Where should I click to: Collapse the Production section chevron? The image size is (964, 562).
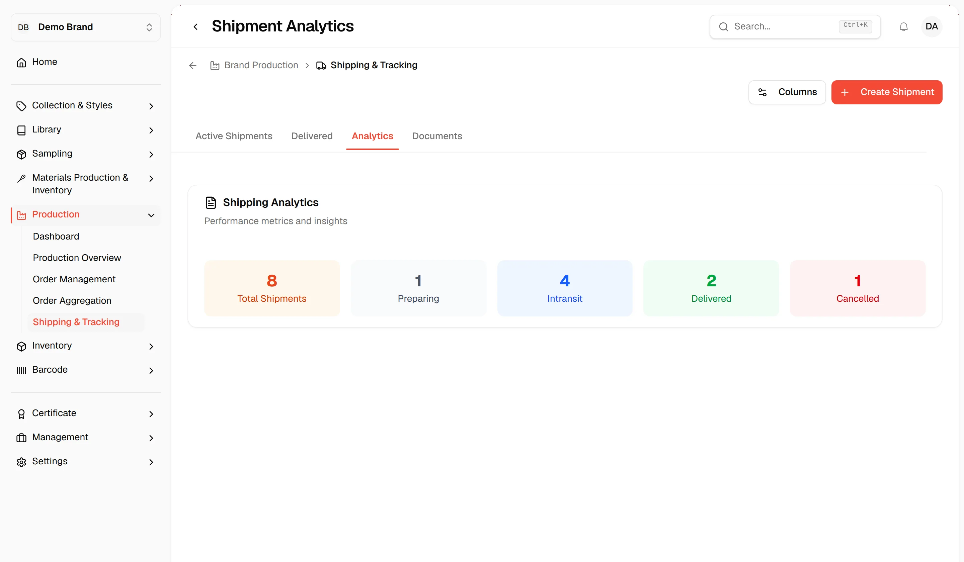click(151, 215)
